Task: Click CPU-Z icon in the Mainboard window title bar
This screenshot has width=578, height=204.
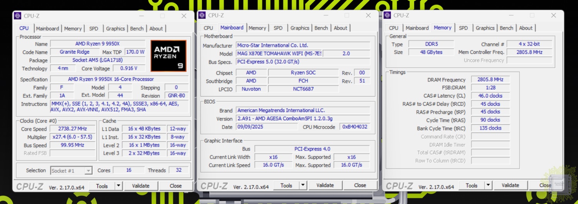Action: pyautogui.click(x=202, y=15)
